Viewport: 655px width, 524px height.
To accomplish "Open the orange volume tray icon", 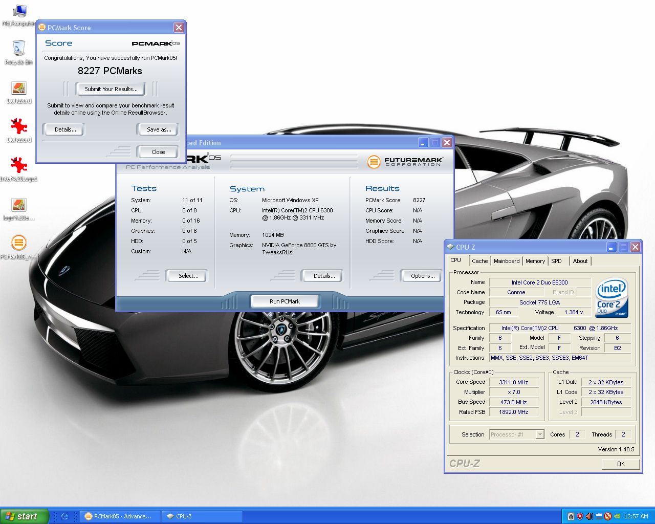I will (x=589, y=516).
